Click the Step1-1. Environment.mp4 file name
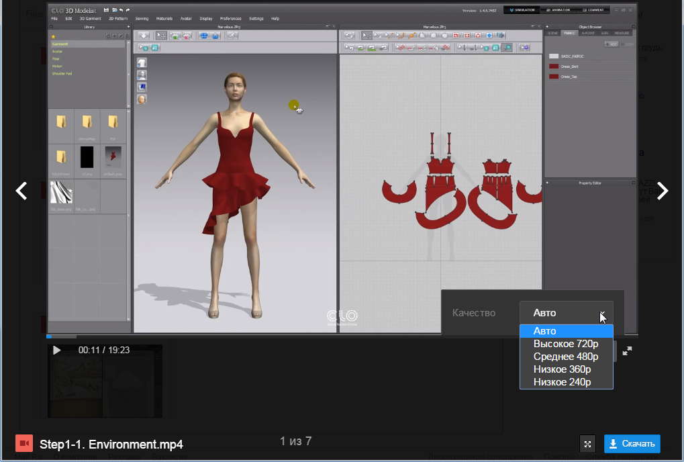This screenshot has height=462, width=684. [111, 445]
